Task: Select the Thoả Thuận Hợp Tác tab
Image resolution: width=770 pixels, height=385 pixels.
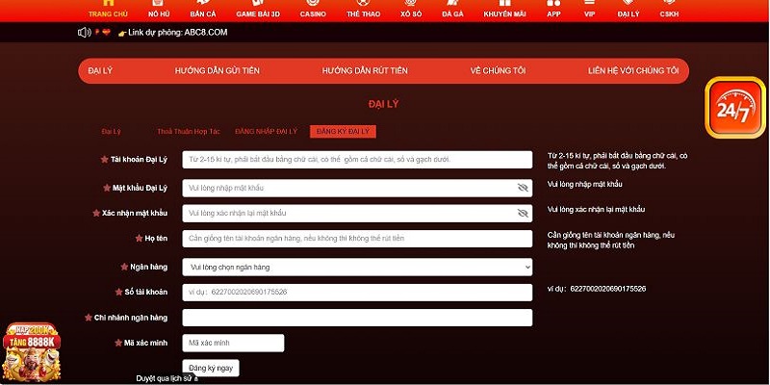Action: 189,131
